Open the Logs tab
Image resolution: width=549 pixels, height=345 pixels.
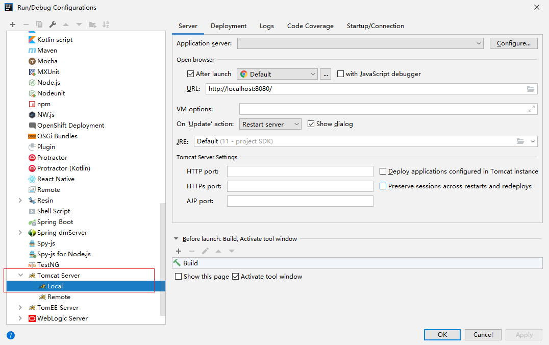[267, 26]
